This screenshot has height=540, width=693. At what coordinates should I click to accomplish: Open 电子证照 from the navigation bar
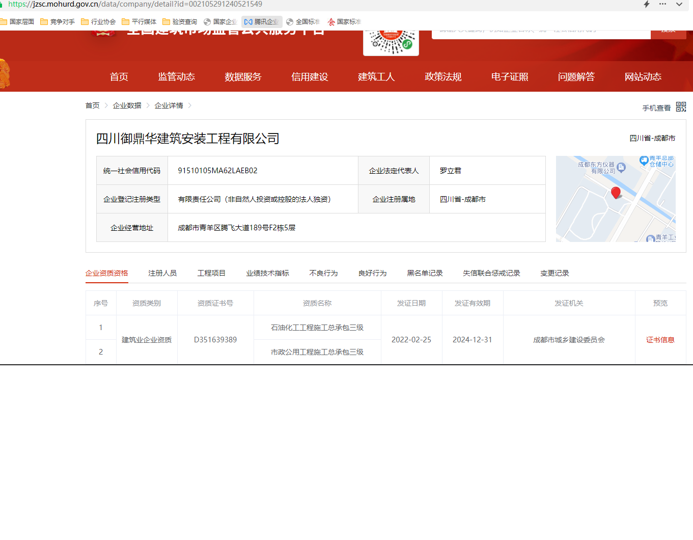510,77
